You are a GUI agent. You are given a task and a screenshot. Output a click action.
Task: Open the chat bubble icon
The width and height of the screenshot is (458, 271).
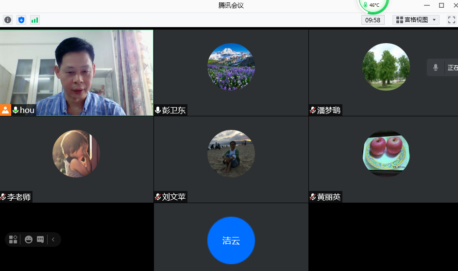40,239
